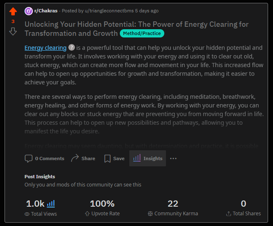Save the post with the bookmark icon
This screenshot has height=226, width=273.
click(107, 158)
